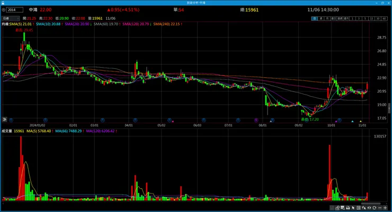392x212 pixels.
Task: Click the magenta triangle marker after 05/02
Action: (173, 122)
